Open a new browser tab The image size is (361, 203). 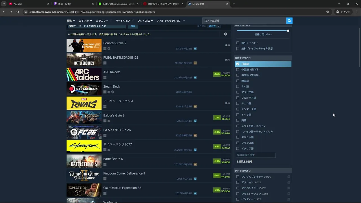pos(234,4)
